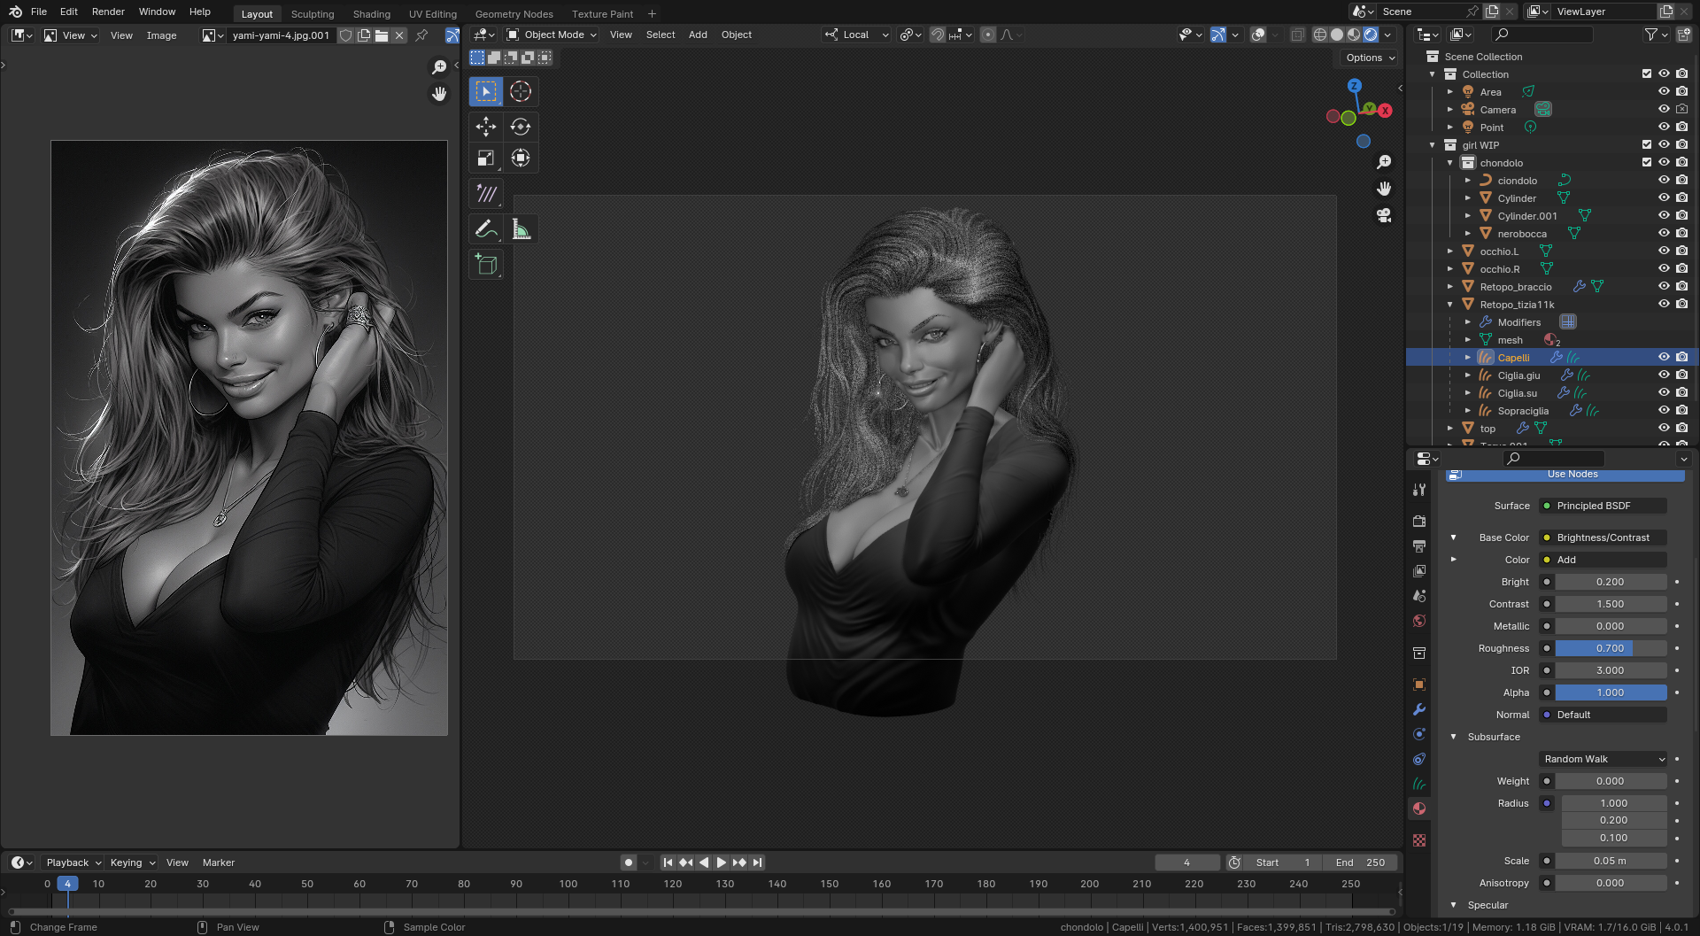Switch to the Shading workspace tab
Image resolution: width=1700 pixels, height=936 pixels.
[x=371, y=14]
